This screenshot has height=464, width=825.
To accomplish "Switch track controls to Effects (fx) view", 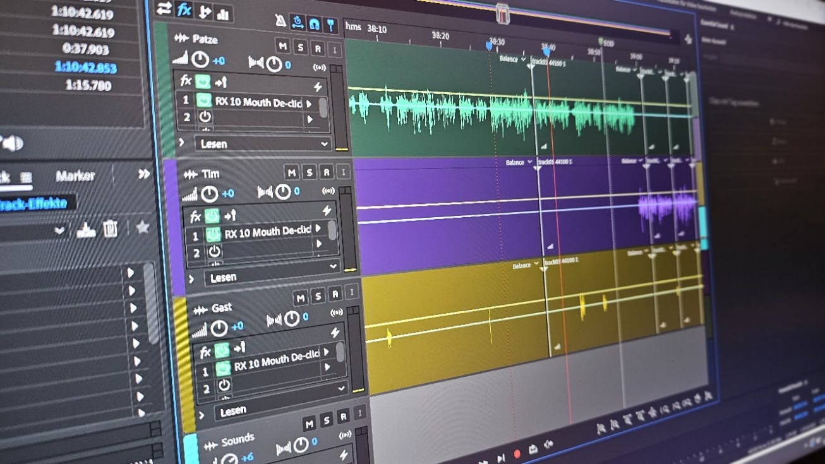I will (x=184, y=9).
